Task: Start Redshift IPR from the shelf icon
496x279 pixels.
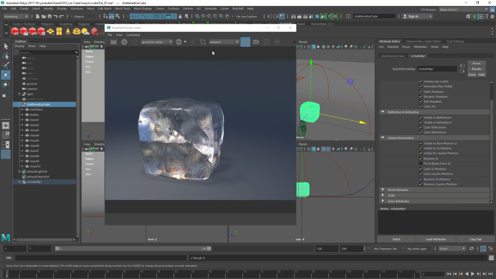Action: coord(32,31)
